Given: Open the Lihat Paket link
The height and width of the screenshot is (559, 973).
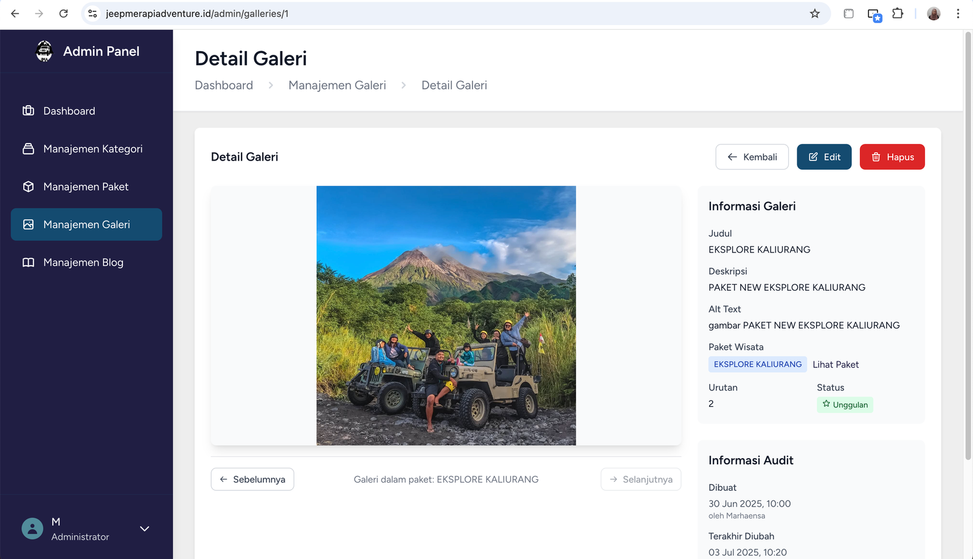Looking at the screenshot, I should (836, 364).
